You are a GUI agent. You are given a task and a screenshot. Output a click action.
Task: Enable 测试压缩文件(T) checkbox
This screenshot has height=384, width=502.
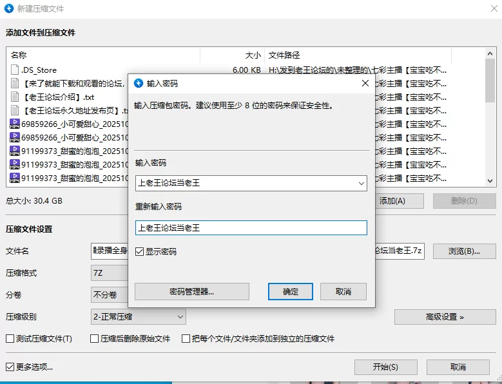pyautogui.click(x=10, y=338)
